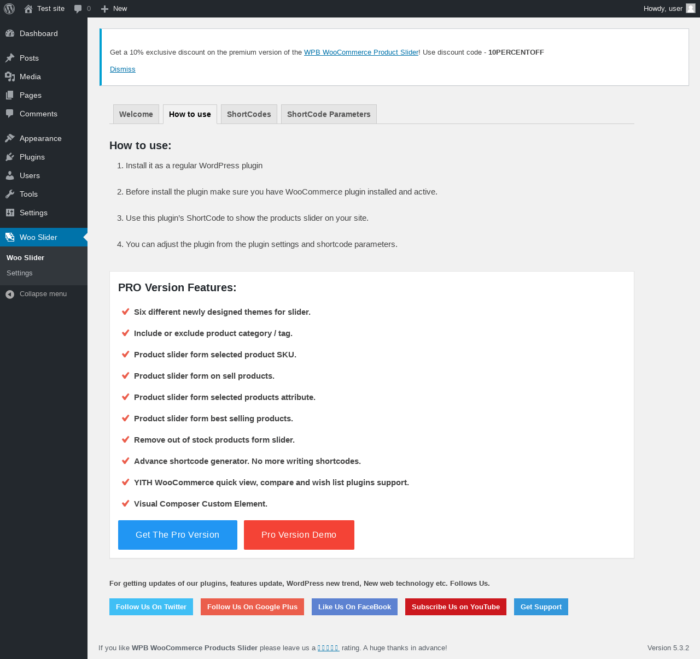The width and height of the screenshot is (700, 659).
Task: Dismiss the discount notice
Action: coord(122,69)
